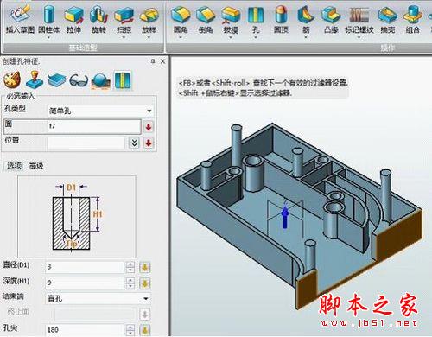Click the 标记螺纹 thread marker tool

point(359,19)
